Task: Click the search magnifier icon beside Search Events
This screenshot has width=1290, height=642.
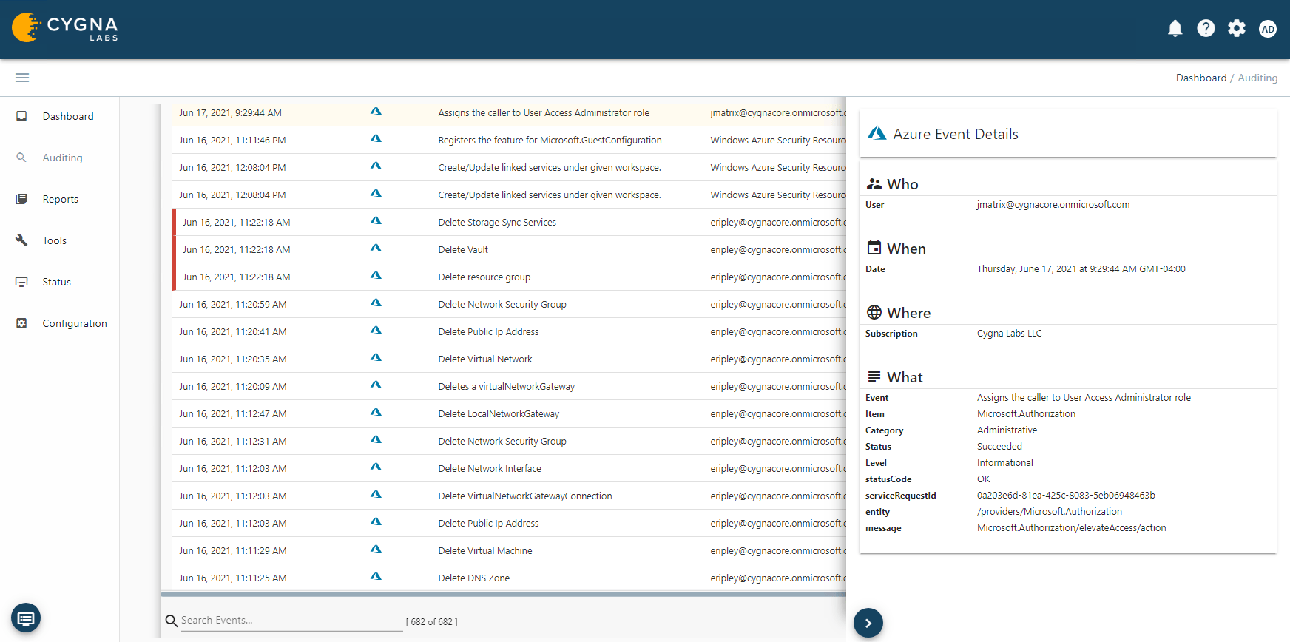Action: click(x=171, y=621)
